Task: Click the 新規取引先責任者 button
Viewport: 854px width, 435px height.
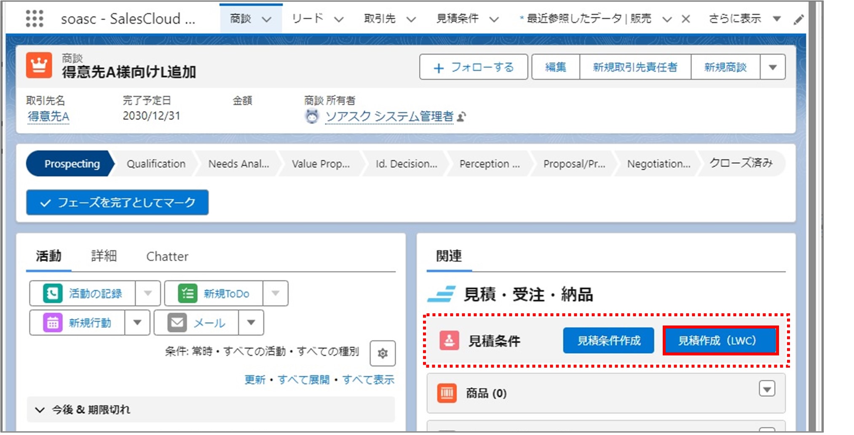Action: (x=635, y=67)
